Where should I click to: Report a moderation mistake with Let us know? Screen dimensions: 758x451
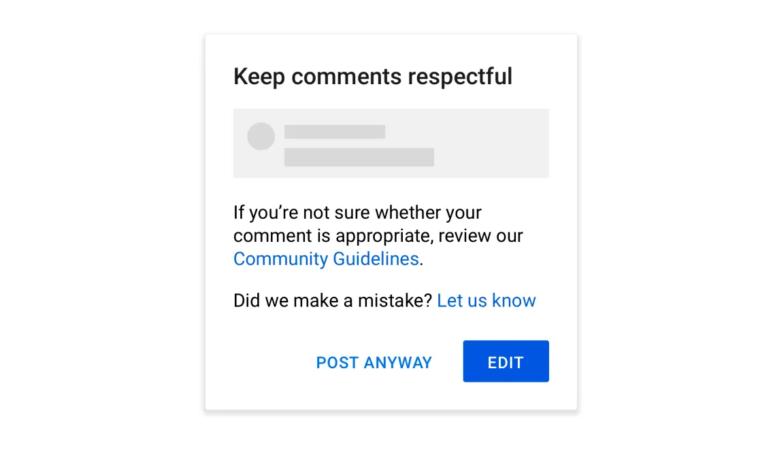coord(486,300)
